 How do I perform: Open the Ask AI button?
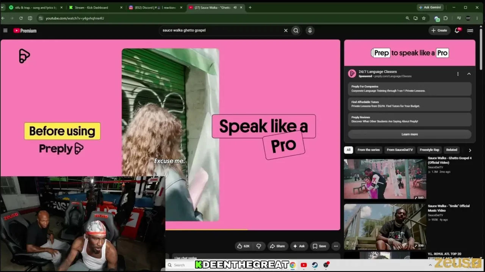[x=299, y=246]
